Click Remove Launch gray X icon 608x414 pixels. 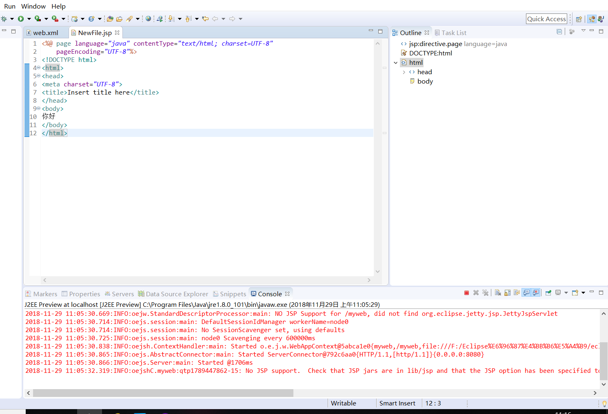(x=476, y=293)
